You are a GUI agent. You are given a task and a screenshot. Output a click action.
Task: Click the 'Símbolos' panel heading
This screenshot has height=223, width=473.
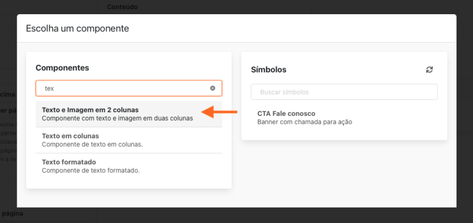269,70
